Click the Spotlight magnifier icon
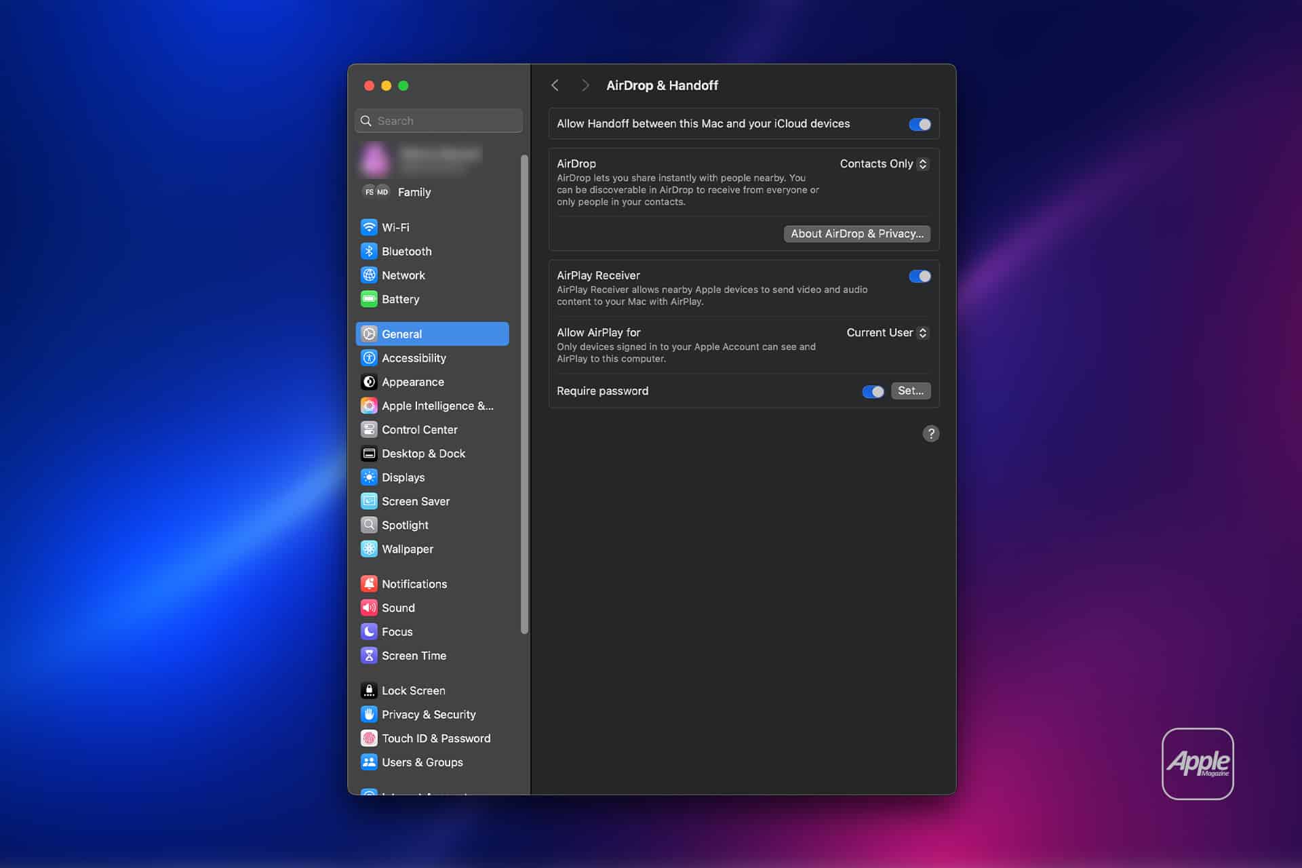 pyautogui.click(x=369, y=525)
